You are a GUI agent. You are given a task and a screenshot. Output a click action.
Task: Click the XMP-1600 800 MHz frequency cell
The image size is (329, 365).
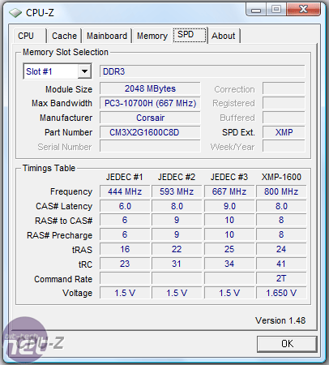(281, 191)
